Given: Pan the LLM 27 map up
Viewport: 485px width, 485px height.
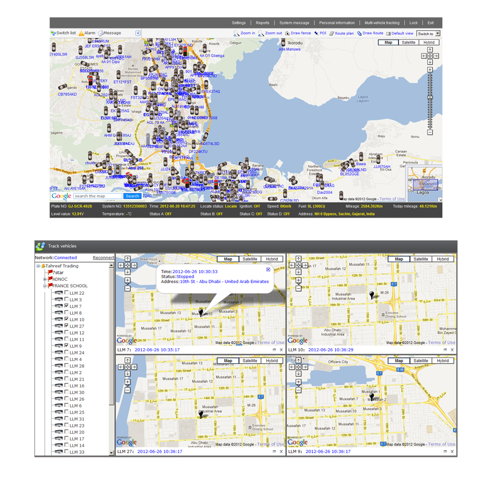Looking at the screenshot, I should pos(127,361).
